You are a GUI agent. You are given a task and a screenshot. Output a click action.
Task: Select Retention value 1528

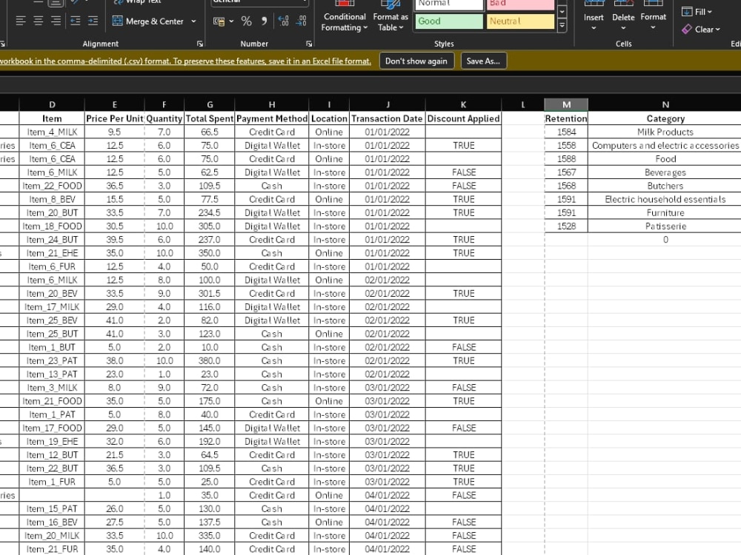click(x=566, y=226)
